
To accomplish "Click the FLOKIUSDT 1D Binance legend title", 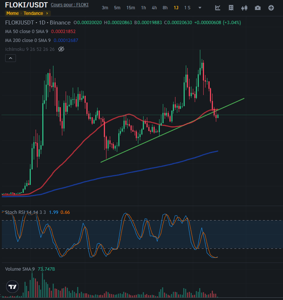I will tap(38, 23).
